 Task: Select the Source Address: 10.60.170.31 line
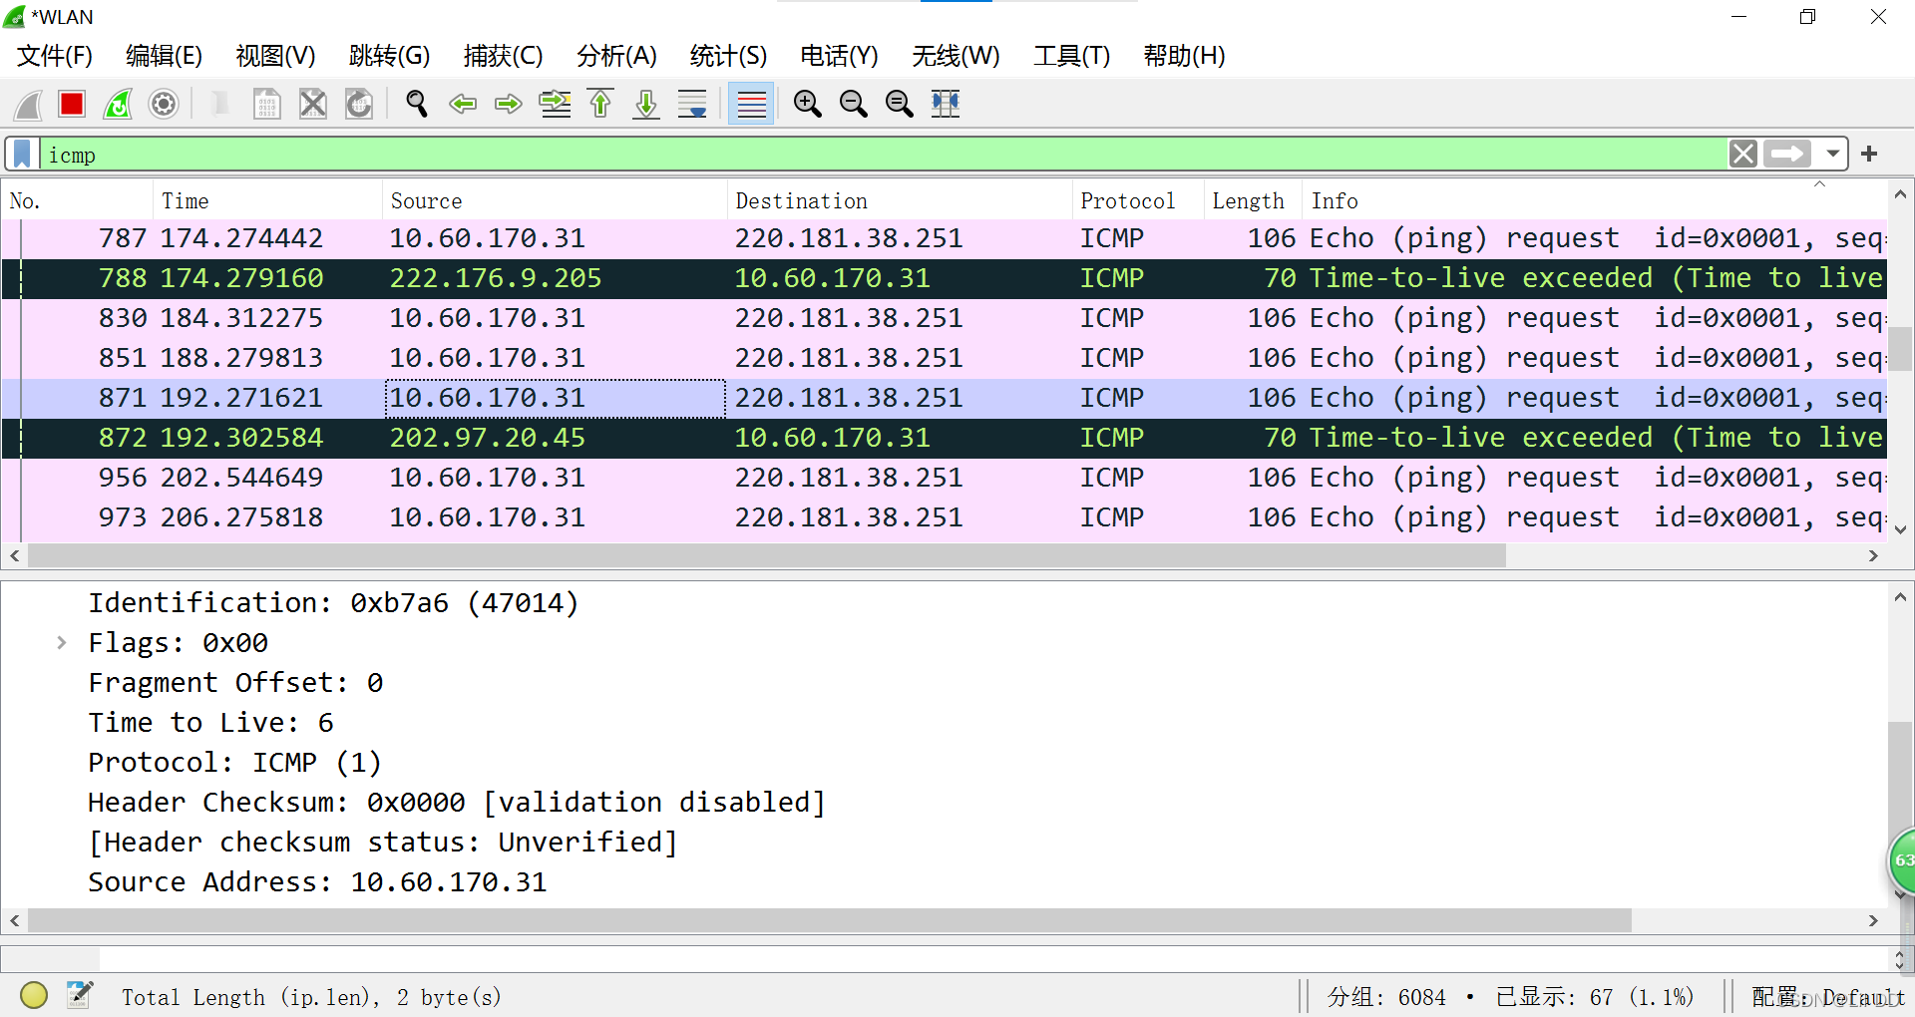(317, 882)
